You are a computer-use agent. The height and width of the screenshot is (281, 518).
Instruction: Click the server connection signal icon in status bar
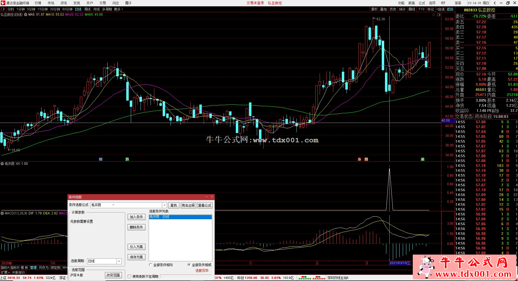(312, 278)
